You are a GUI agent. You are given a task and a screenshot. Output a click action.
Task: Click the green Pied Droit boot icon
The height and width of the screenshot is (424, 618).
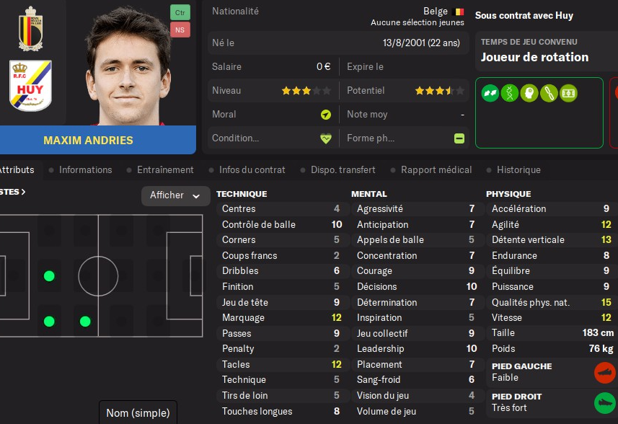point(604,402)
